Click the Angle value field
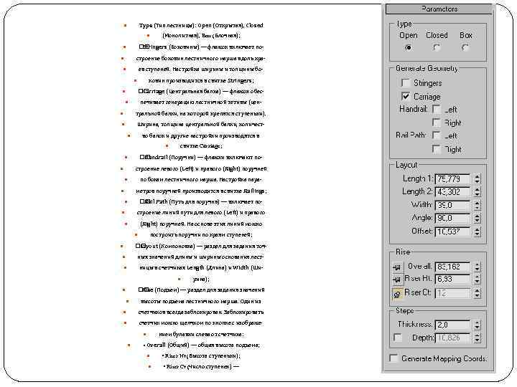Image resolution: width=517 pixels, height=387 pixels. (x=452, y=218)
